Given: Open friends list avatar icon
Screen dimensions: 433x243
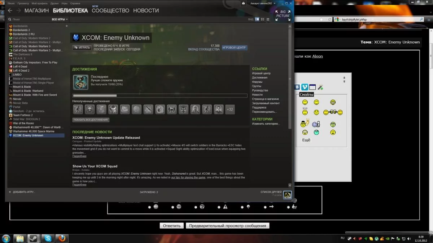Looking at the screenshot, I should pyautogui.click(x=288, y=195).
